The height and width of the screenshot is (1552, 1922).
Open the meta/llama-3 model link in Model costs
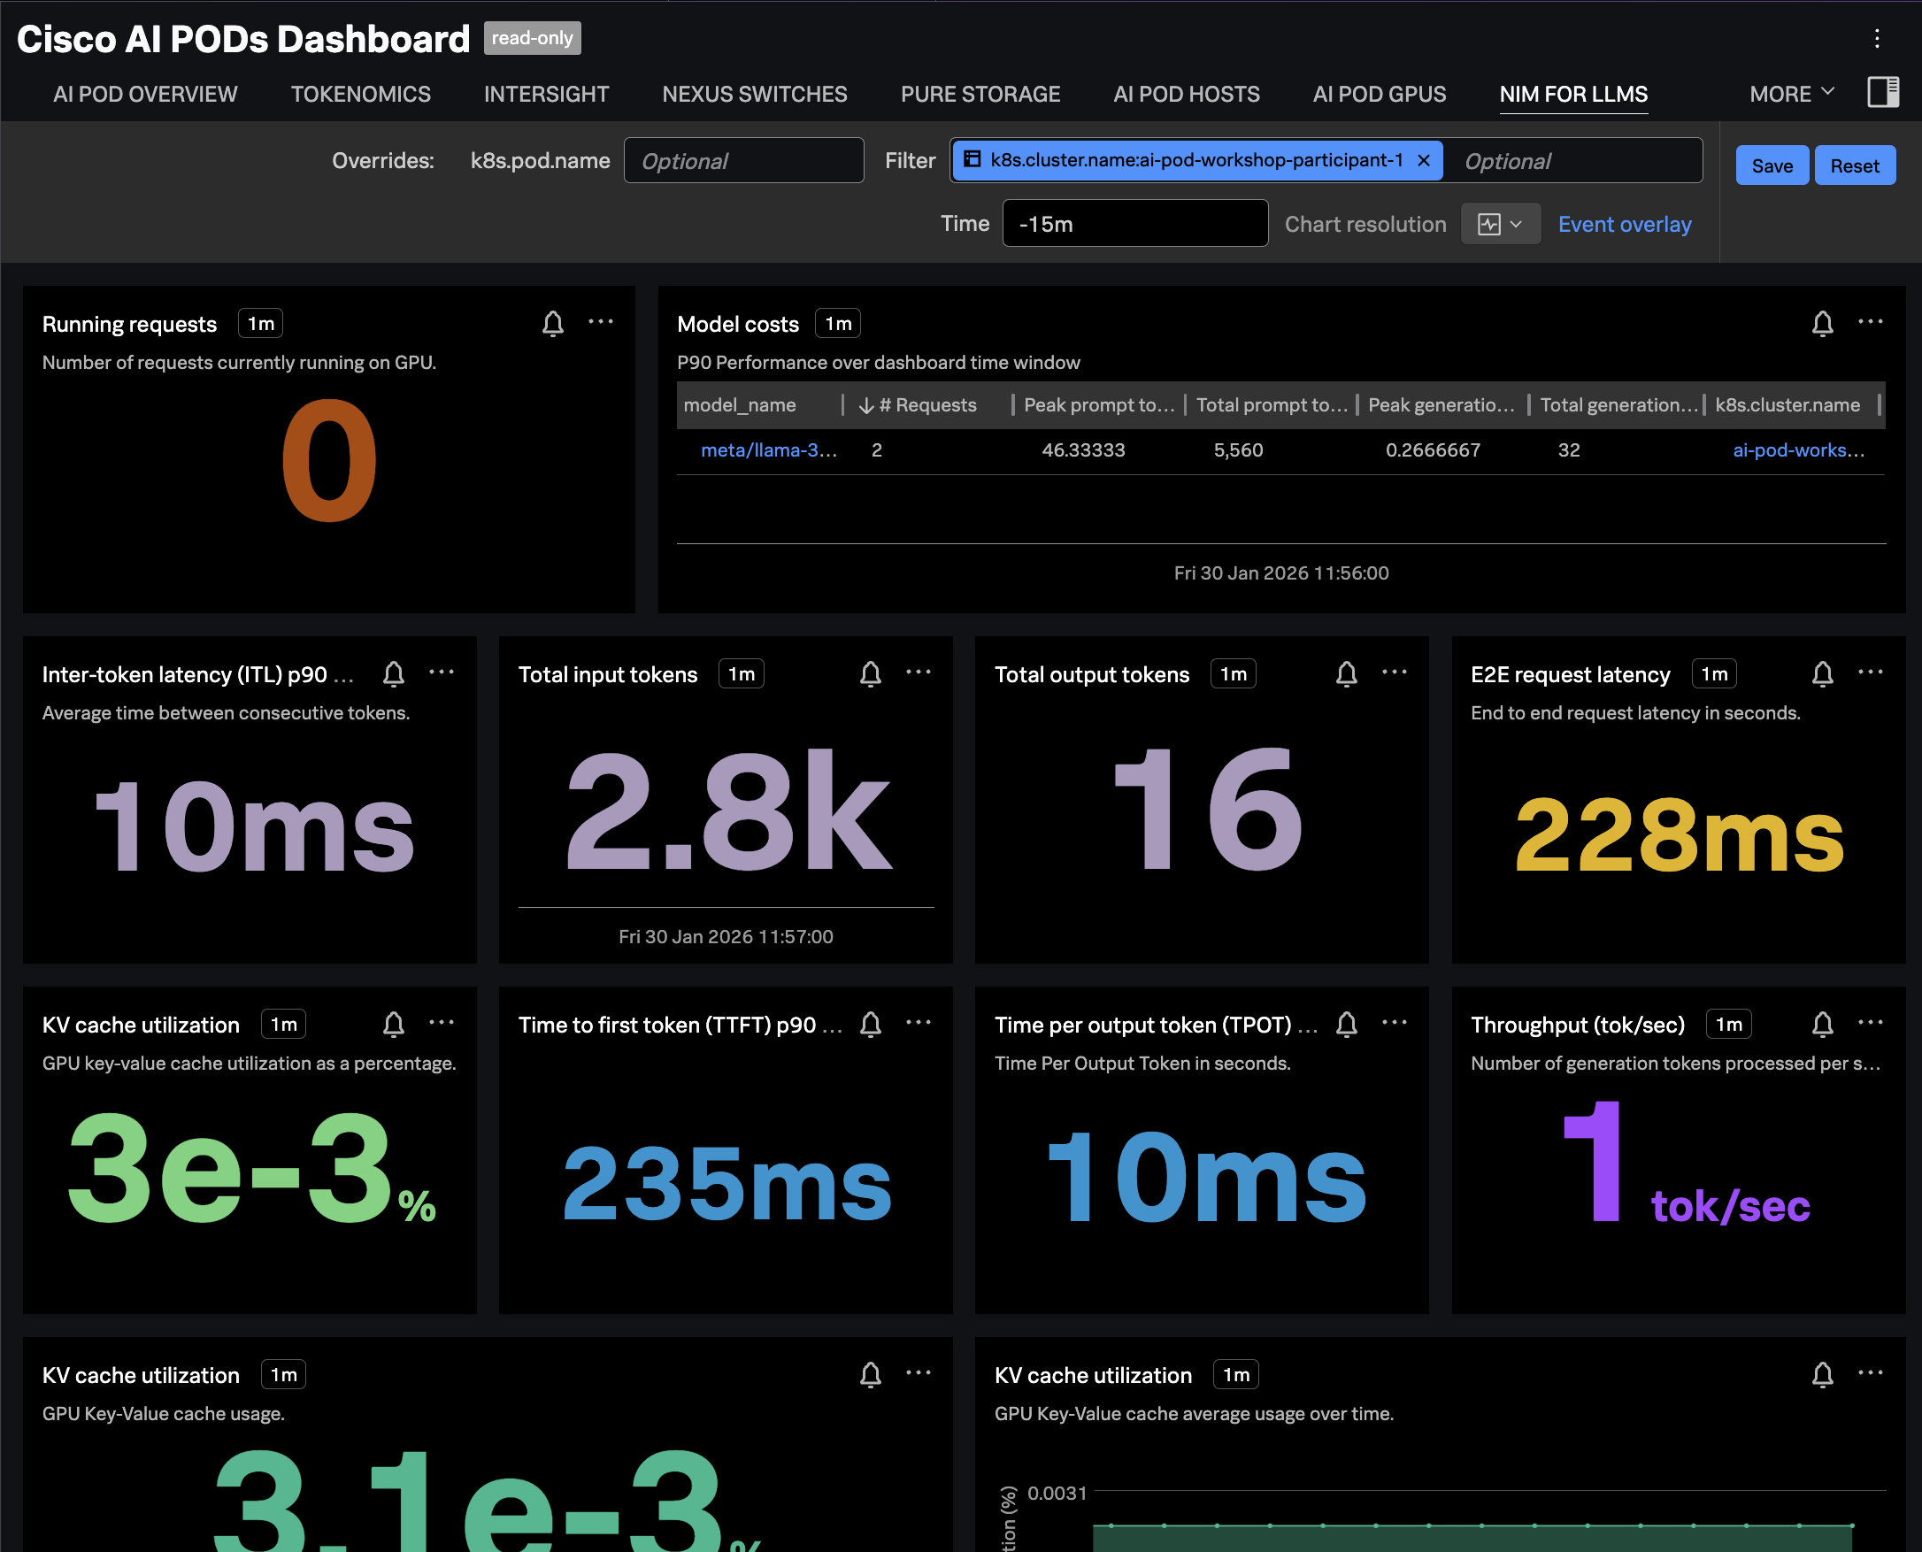click(x=768, y=449)
